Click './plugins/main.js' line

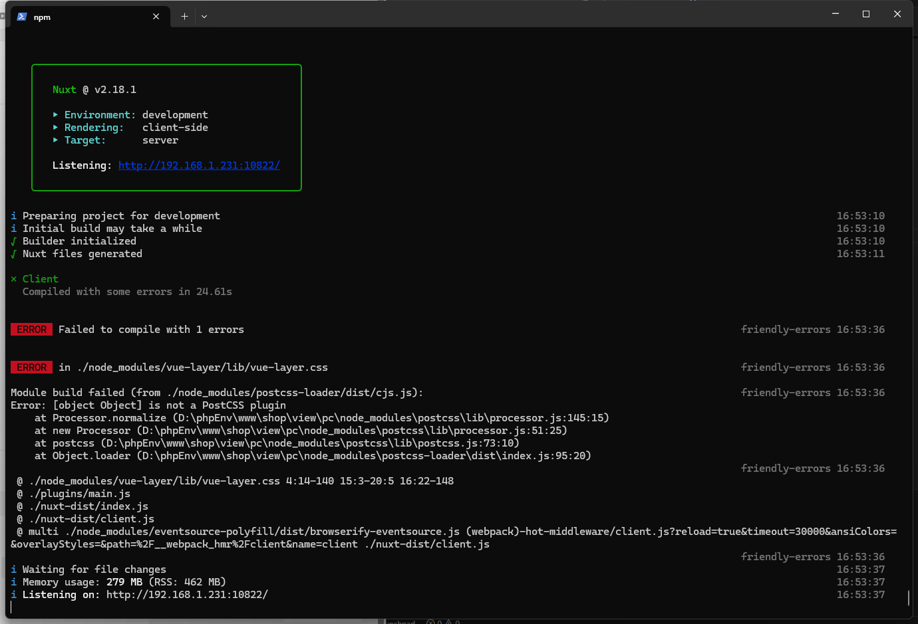74,494
